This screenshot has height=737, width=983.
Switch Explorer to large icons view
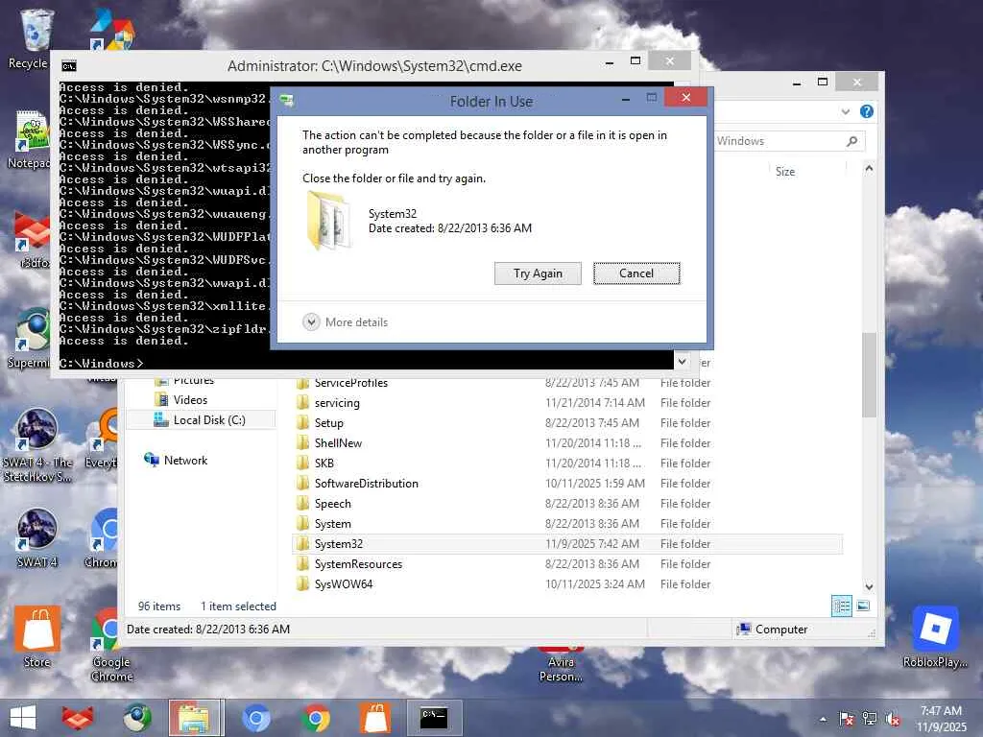click(863, 606)
